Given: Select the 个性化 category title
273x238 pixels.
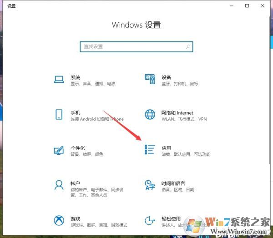Looking at the screenshot, I should 78,148.
